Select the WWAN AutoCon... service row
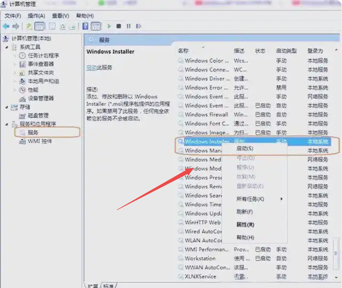The width and height of the screenshot is (342, 288). (254, 268)
